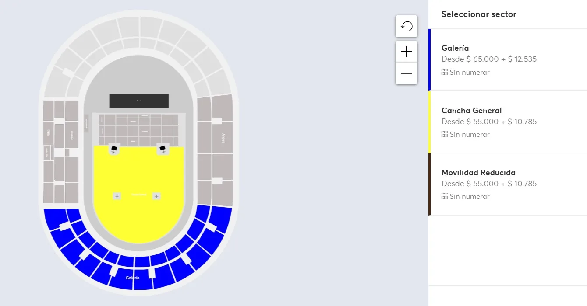Zoom in on the stadium map
587x306 pixels.
pos(407,52)
